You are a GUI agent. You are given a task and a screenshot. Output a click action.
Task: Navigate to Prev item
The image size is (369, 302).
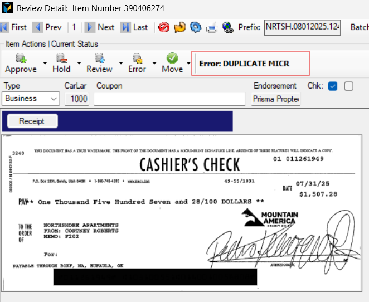point(47,27)
